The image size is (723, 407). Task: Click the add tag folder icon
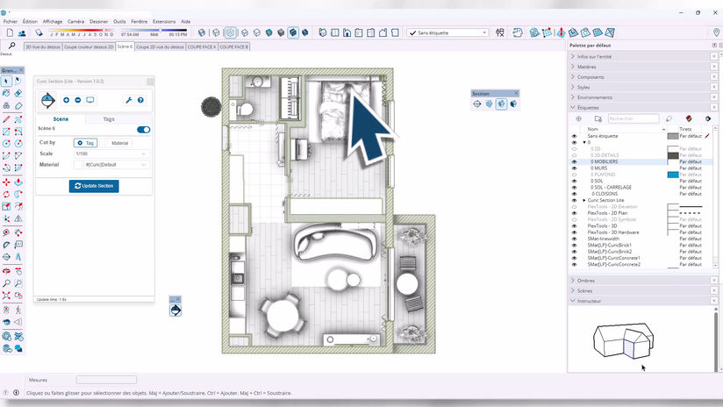598,118
